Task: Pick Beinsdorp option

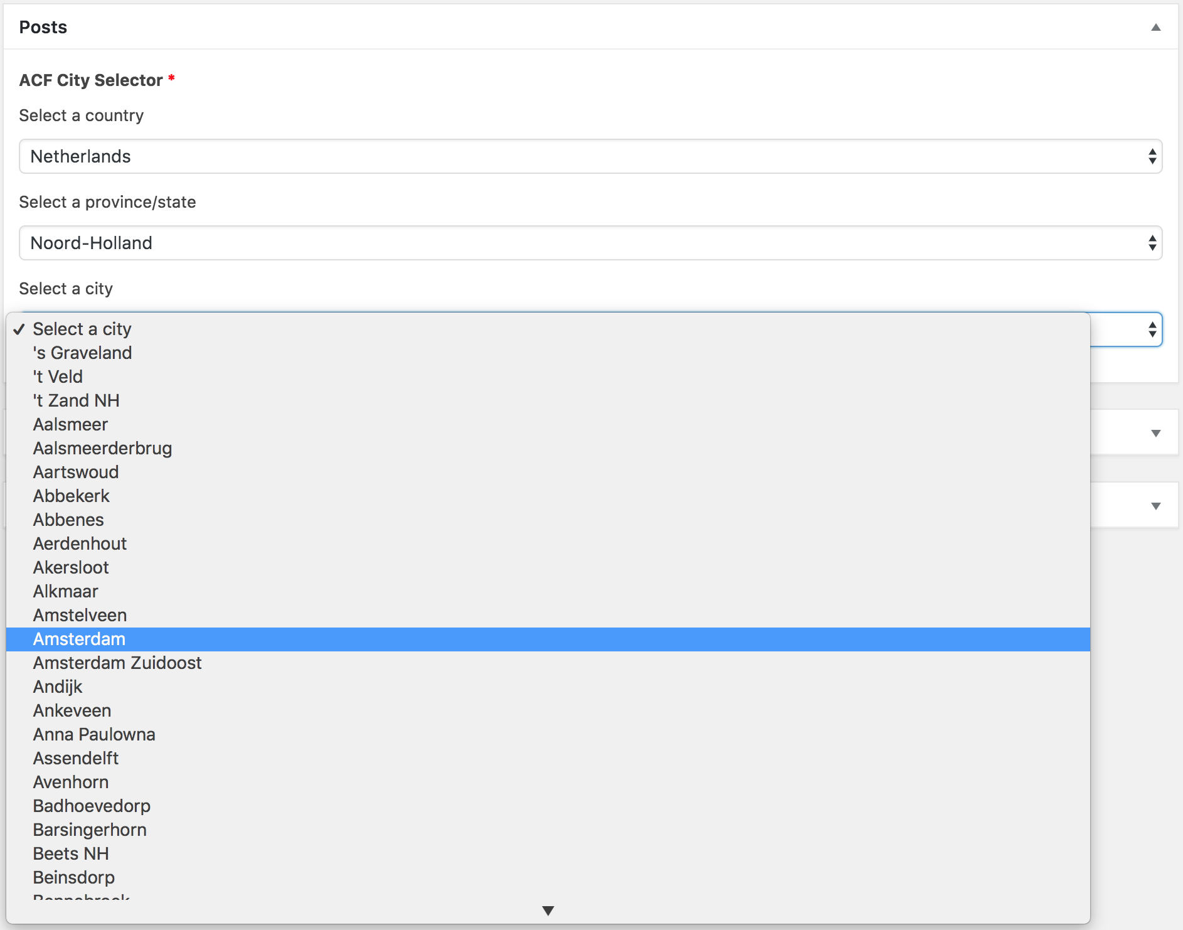Action: tap(548, 877)
